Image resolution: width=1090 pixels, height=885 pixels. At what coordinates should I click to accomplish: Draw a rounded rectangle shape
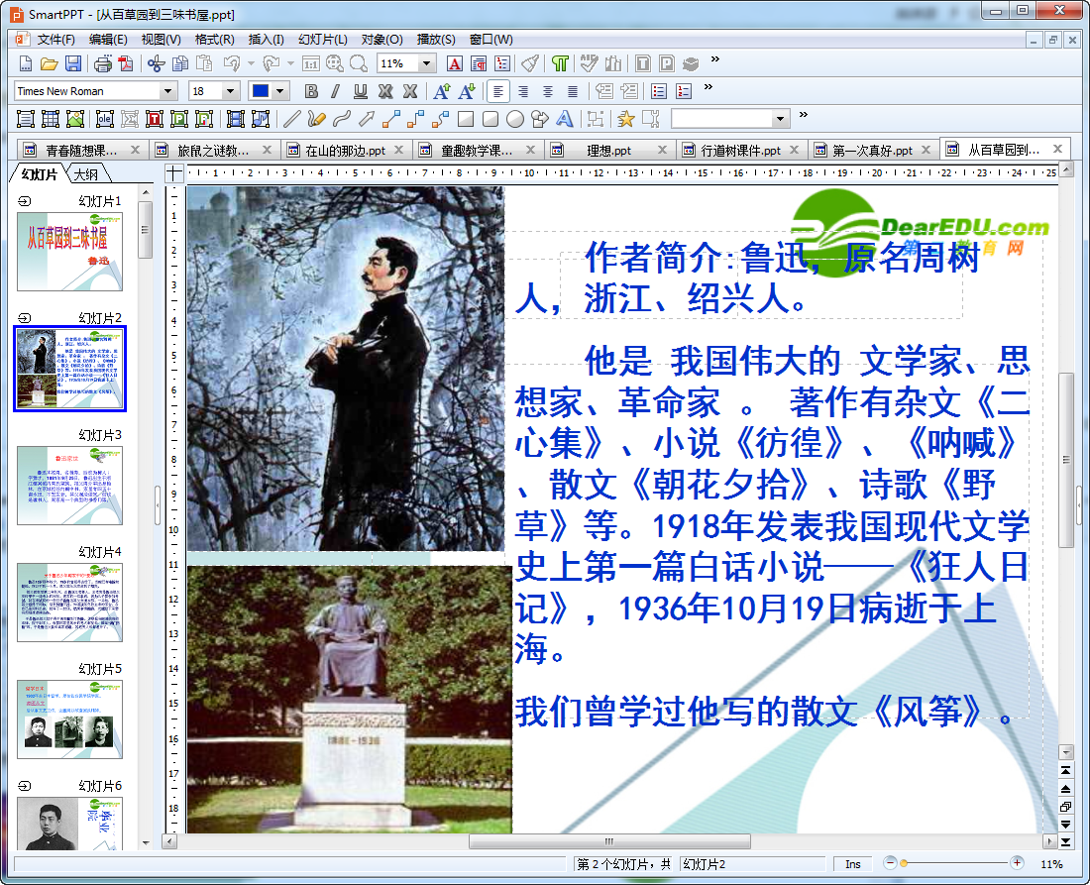(490, 119)
